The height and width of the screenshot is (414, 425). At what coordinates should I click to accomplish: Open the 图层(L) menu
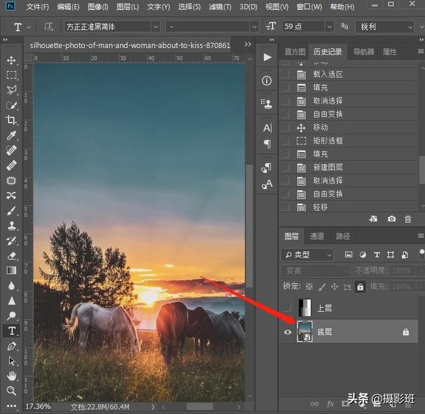127,7
